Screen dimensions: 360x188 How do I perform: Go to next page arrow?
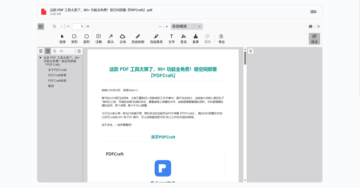pos(68,27)
